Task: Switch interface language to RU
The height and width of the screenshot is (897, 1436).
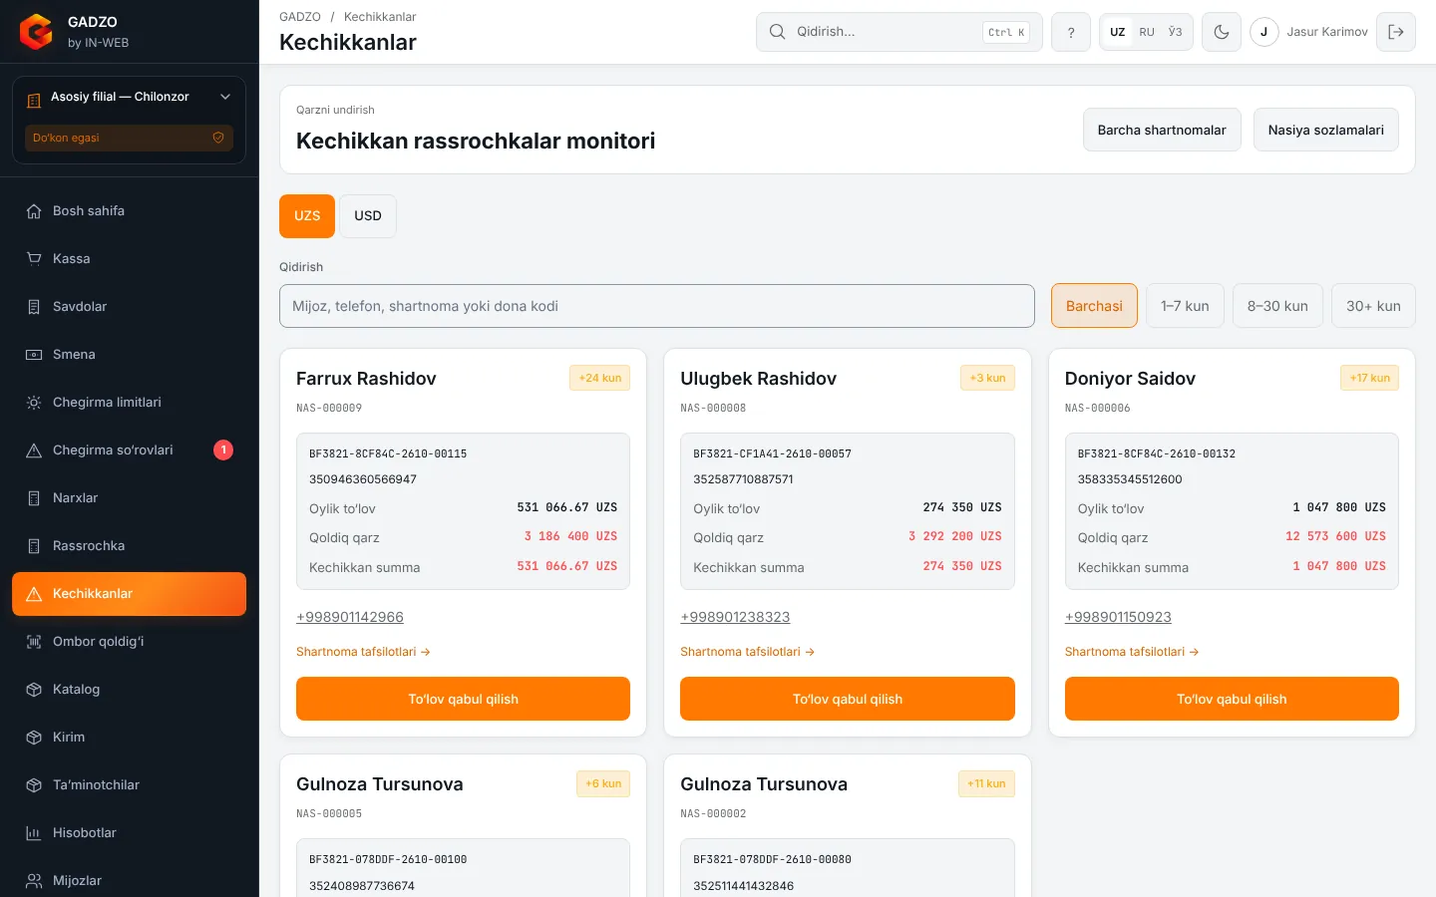Action: click(1147, 32)
